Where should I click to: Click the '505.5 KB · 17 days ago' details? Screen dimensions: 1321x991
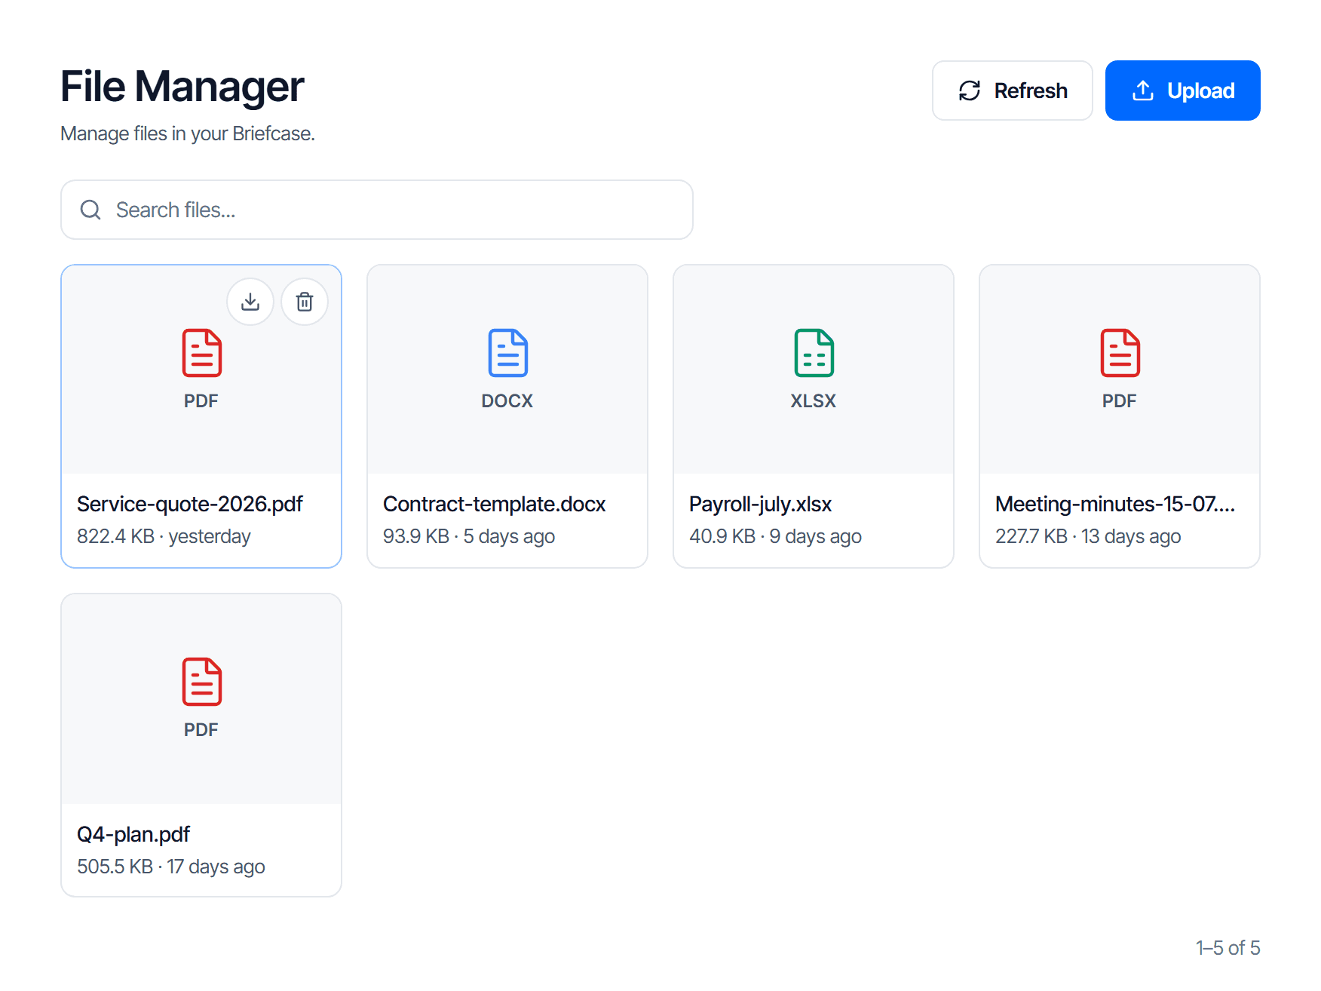(171, 867)
